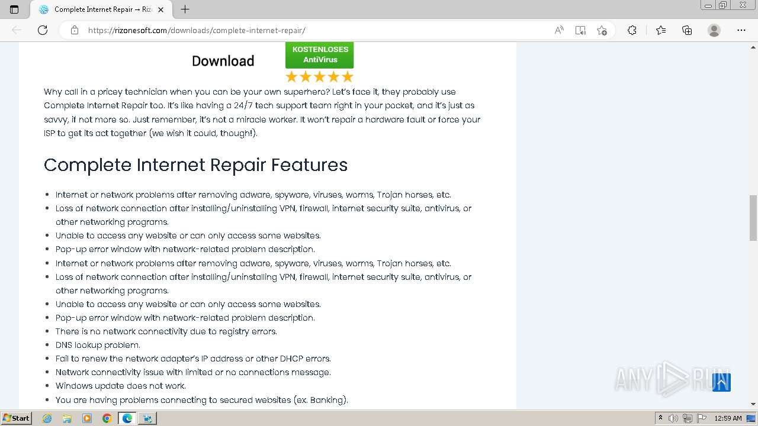Viewport: 758px width, 426px height.
Task: Show hidden system tray icons
Action: point(660,418)
